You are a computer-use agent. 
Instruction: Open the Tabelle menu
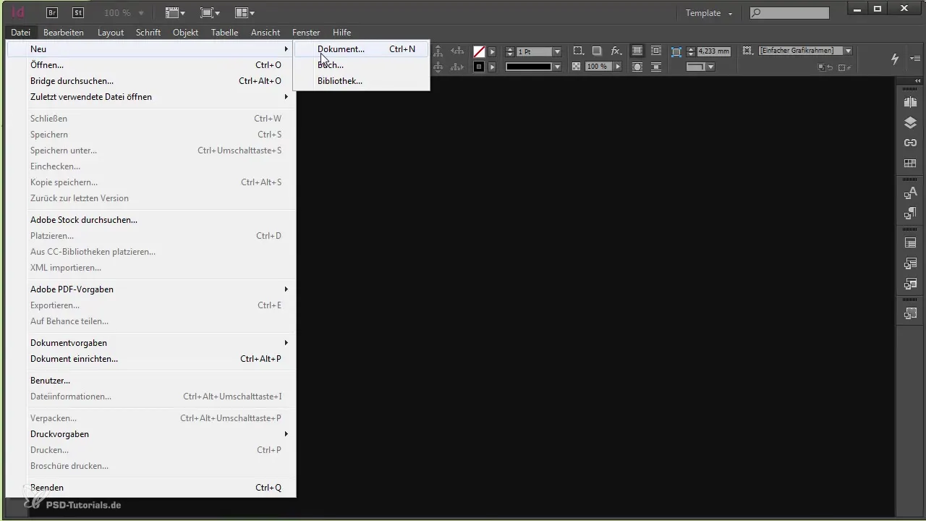tap(224, 33)
